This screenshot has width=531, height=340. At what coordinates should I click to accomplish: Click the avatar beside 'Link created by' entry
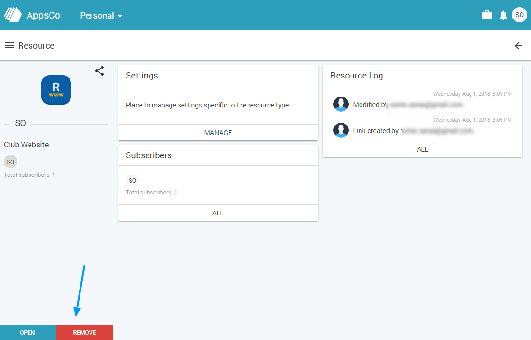pyautogui.click(x=341, y=130)
